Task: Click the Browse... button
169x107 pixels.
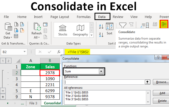Action: pos(161,82)
